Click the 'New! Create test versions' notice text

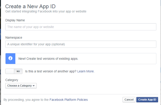(x=48, y=59)
